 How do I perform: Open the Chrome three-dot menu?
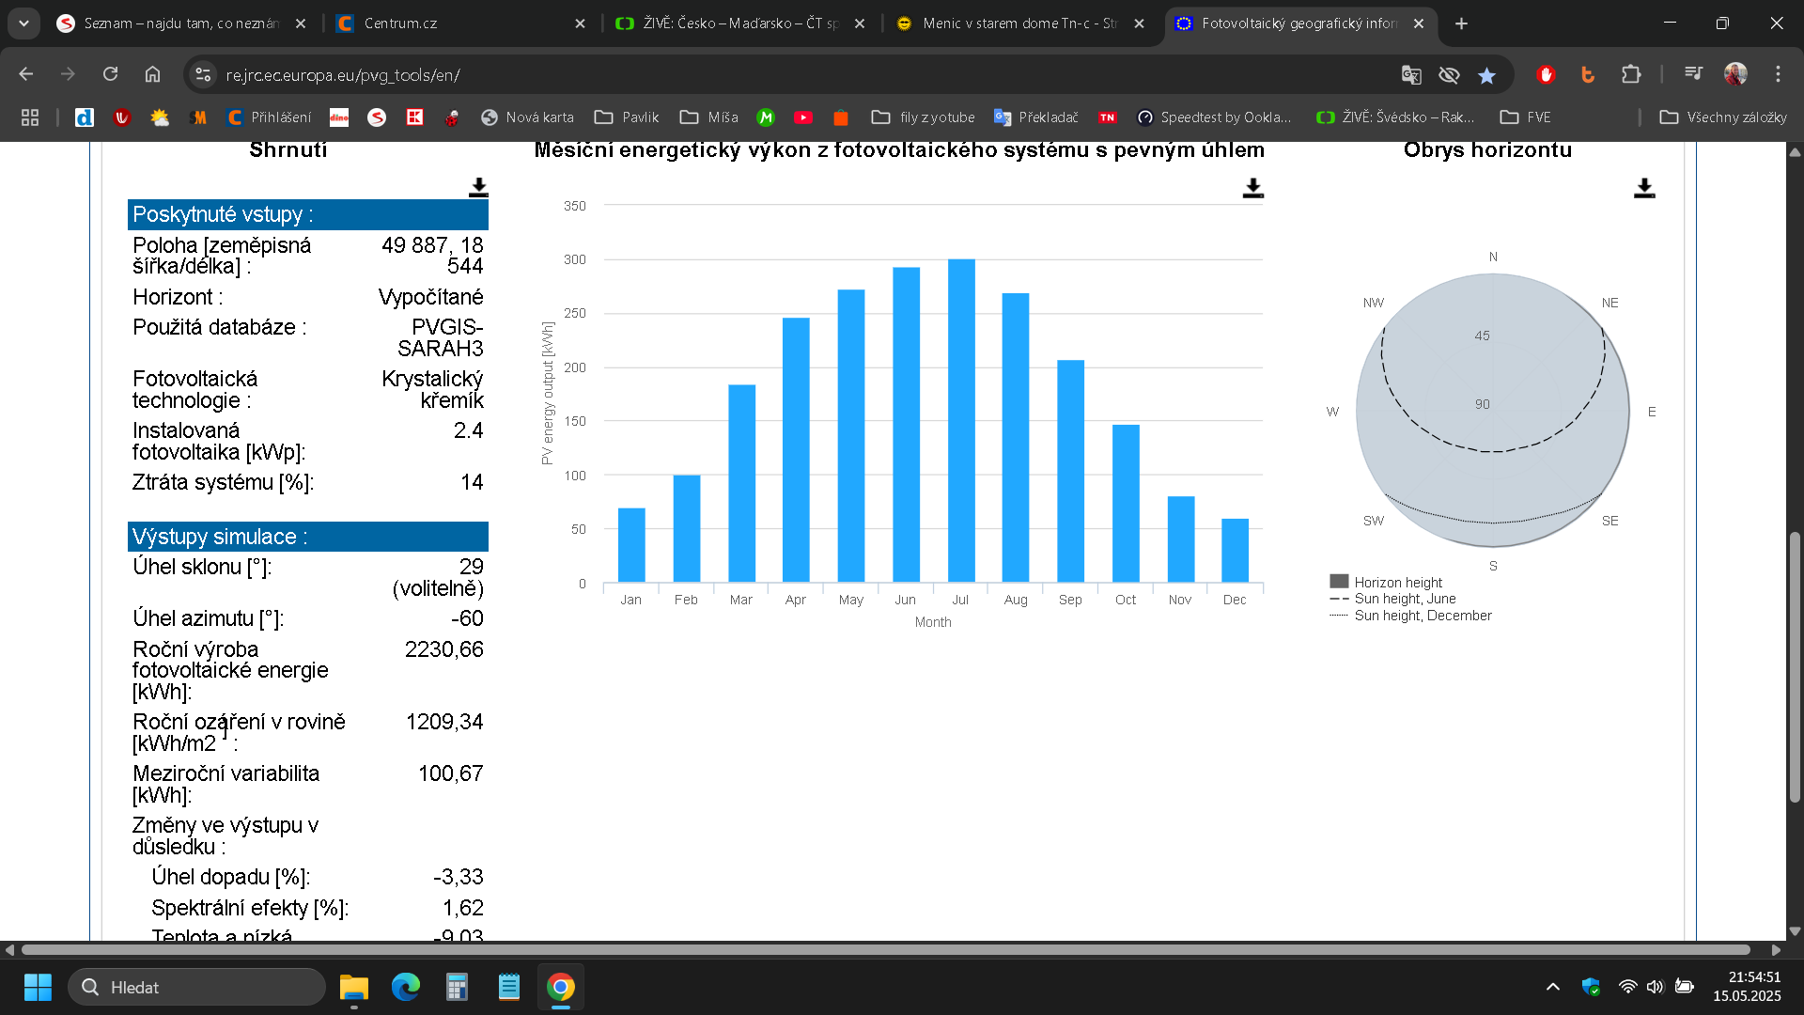1778,74
